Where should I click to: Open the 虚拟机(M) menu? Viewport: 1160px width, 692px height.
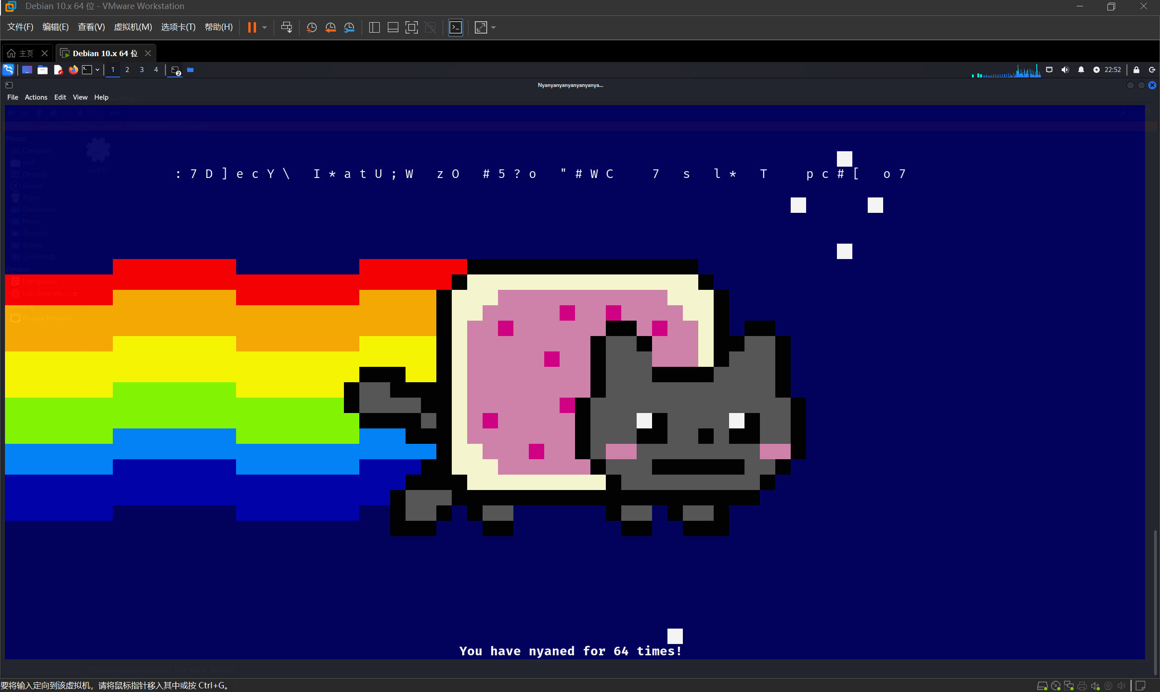click(133, 27)
